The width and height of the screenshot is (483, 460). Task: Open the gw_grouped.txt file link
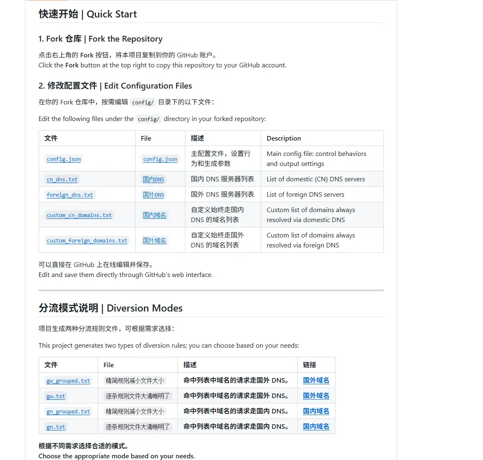(x=68, y=381)
